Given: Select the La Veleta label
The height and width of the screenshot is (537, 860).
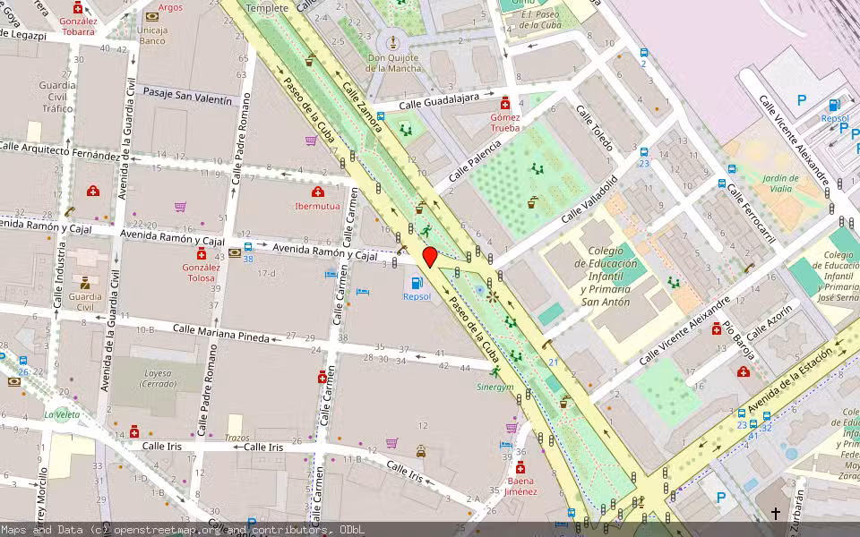Looking at the screenshot, I should 62,414.
